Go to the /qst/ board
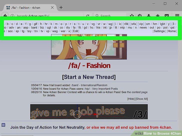 pyautogui.click(x=172, y=28)
